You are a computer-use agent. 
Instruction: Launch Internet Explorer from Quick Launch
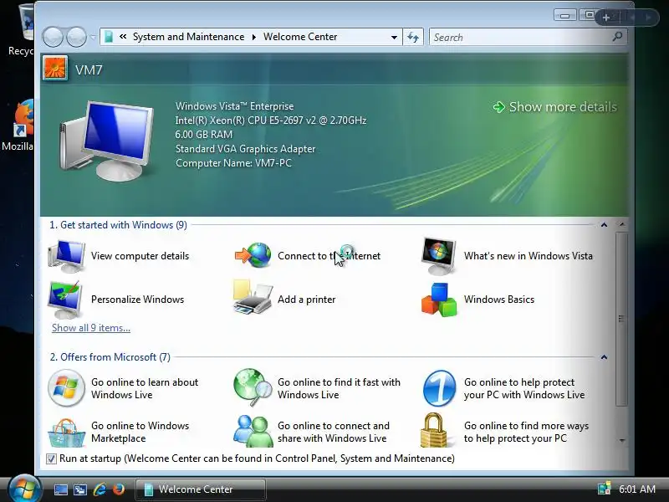pos(100,489)
